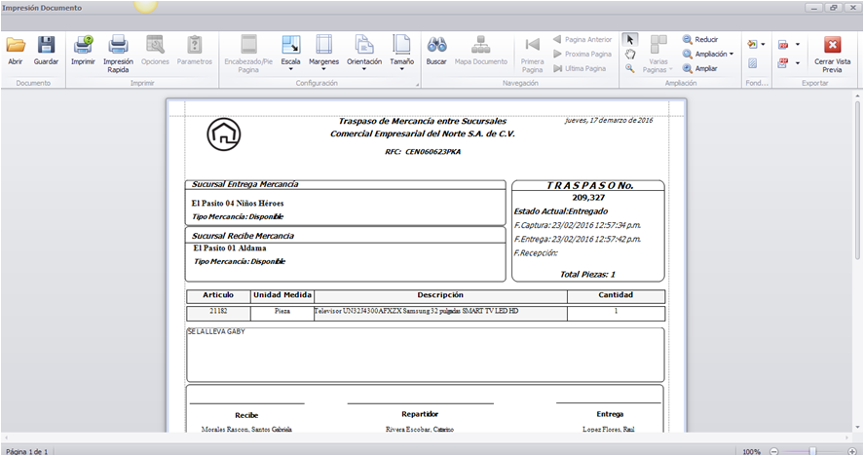
Task: Open the page background color option
Action: [x=756, y=44]
